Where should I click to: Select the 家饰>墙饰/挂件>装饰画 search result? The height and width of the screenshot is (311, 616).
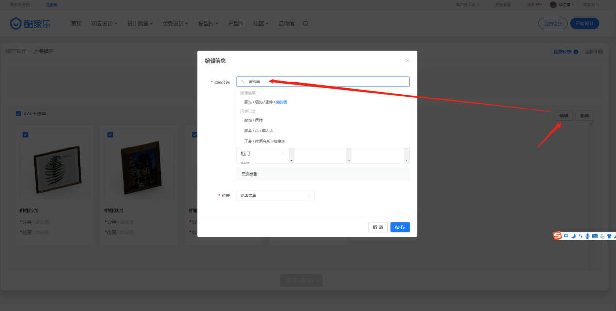click(267, 102)
